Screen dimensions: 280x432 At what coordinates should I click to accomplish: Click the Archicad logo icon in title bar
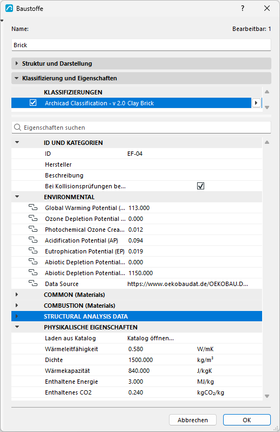click(9, 8)
